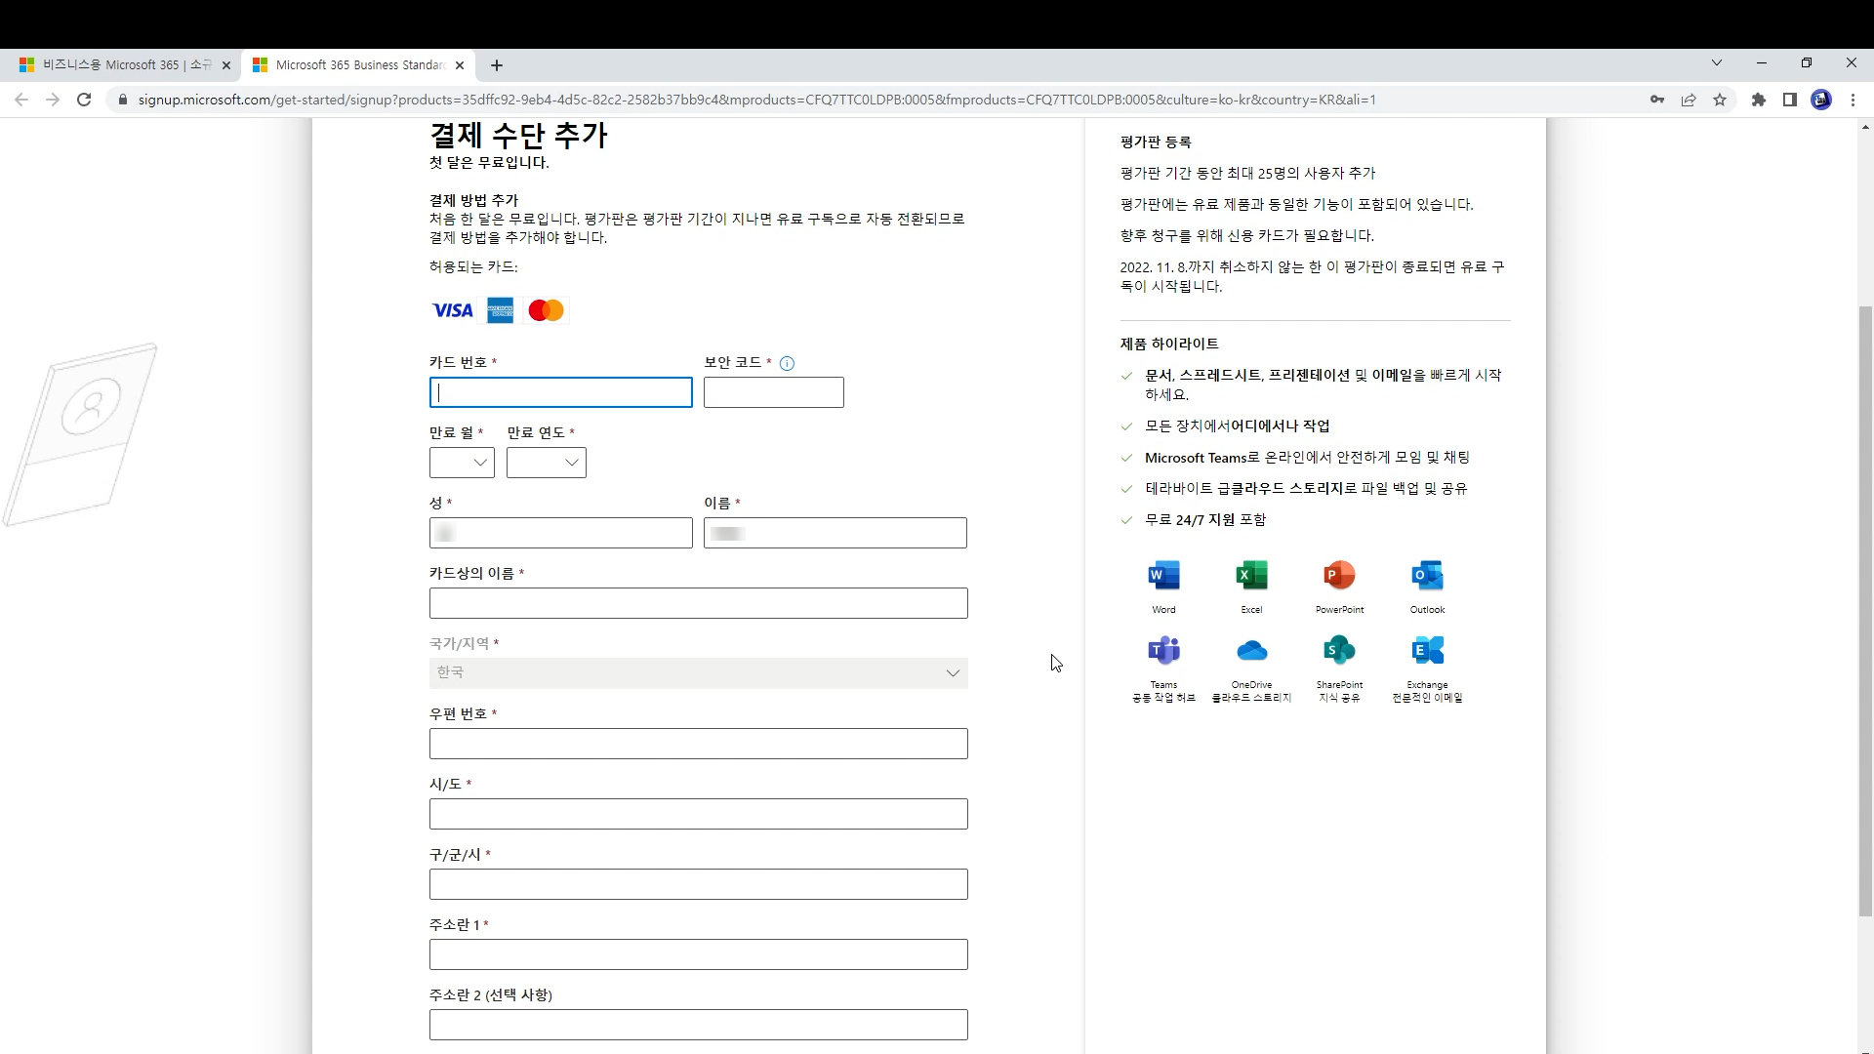Image resolution: width=1874 pixels, height=1054 pixels.
Task: Click the browser forward arrow
Action: [53, 100]
